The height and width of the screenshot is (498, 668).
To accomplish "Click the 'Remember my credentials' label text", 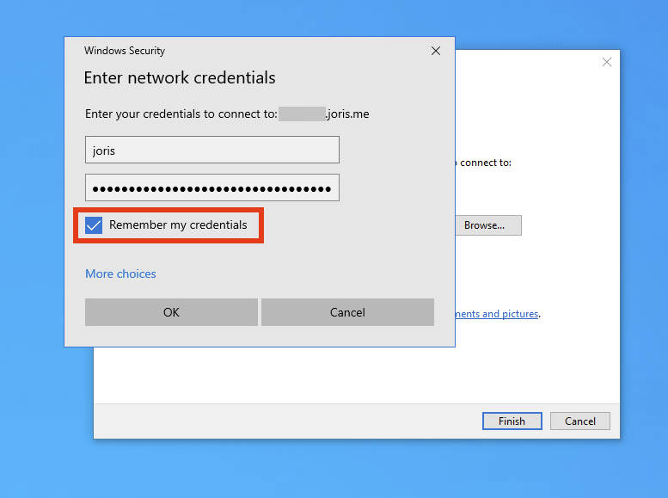I will [178, 225].
